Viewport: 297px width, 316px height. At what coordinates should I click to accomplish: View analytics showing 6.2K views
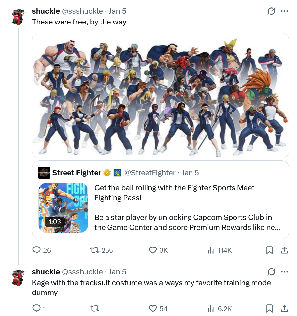pos(219,308)
